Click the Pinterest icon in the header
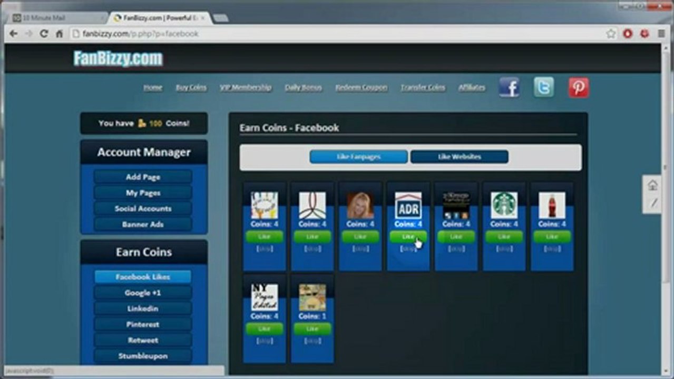 tap(578, 87)
